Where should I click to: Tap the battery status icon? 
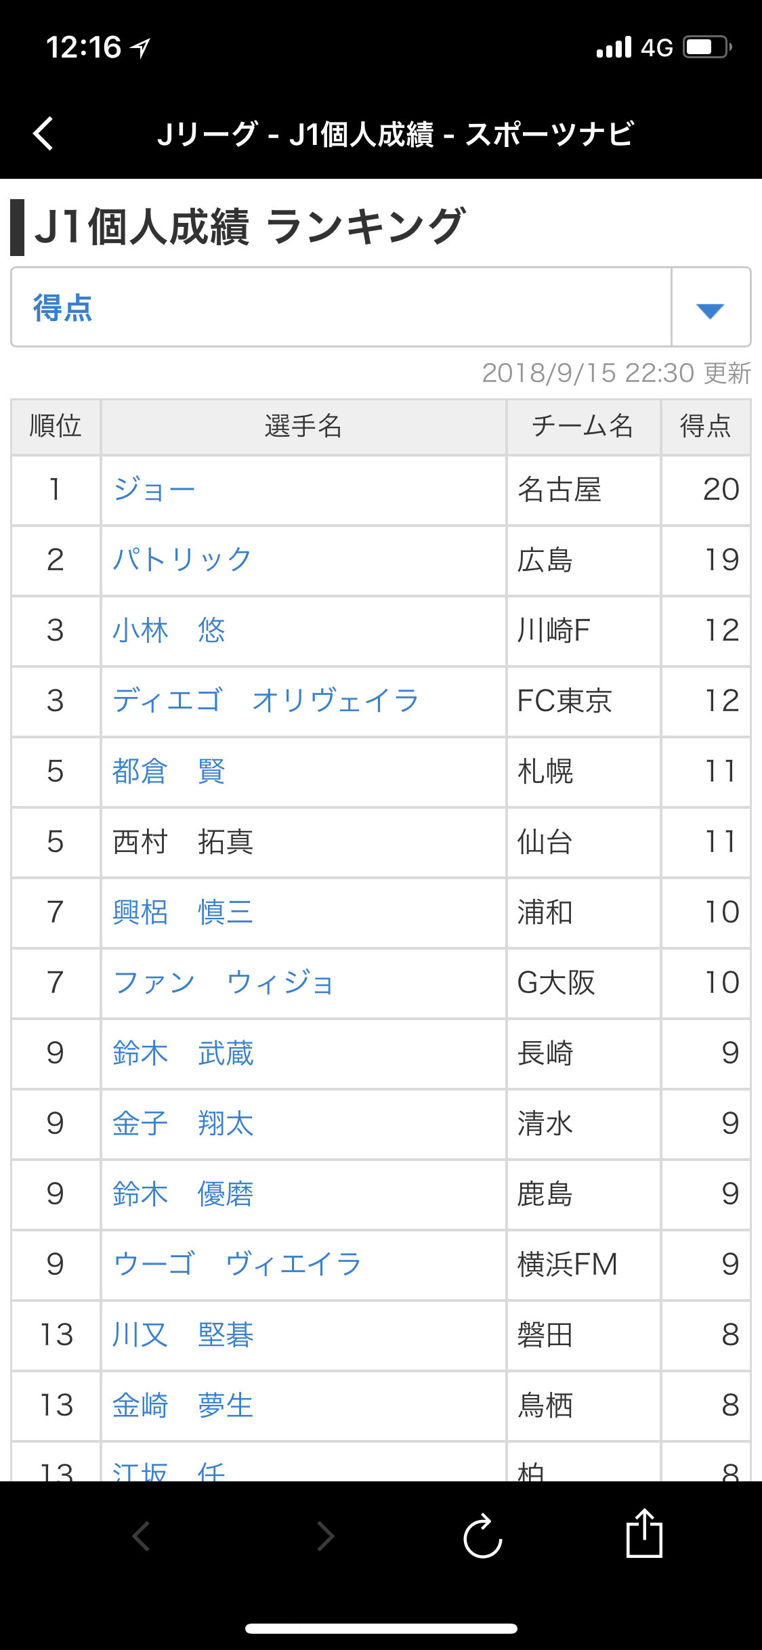[708, 47]
